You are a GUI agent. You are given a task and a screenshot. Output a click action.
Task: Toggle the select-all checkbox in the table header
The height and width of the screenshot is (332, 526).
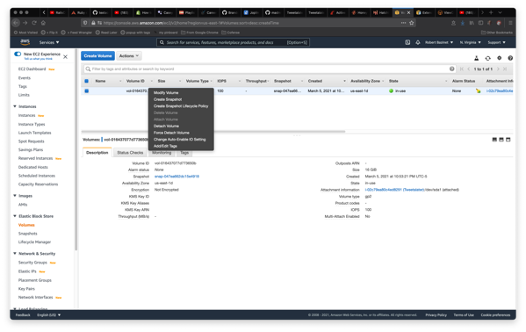click(x=87, y=81)
